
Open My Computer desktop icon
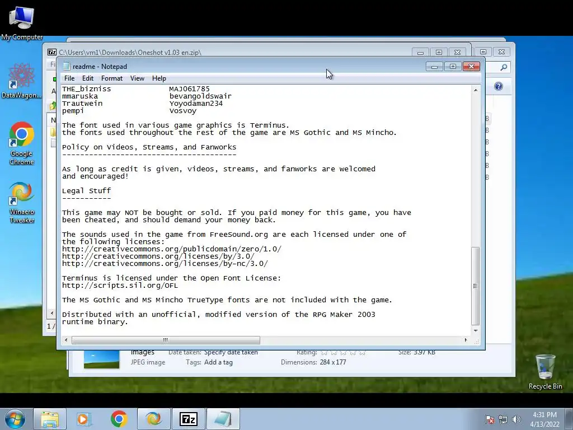(22, 22)
